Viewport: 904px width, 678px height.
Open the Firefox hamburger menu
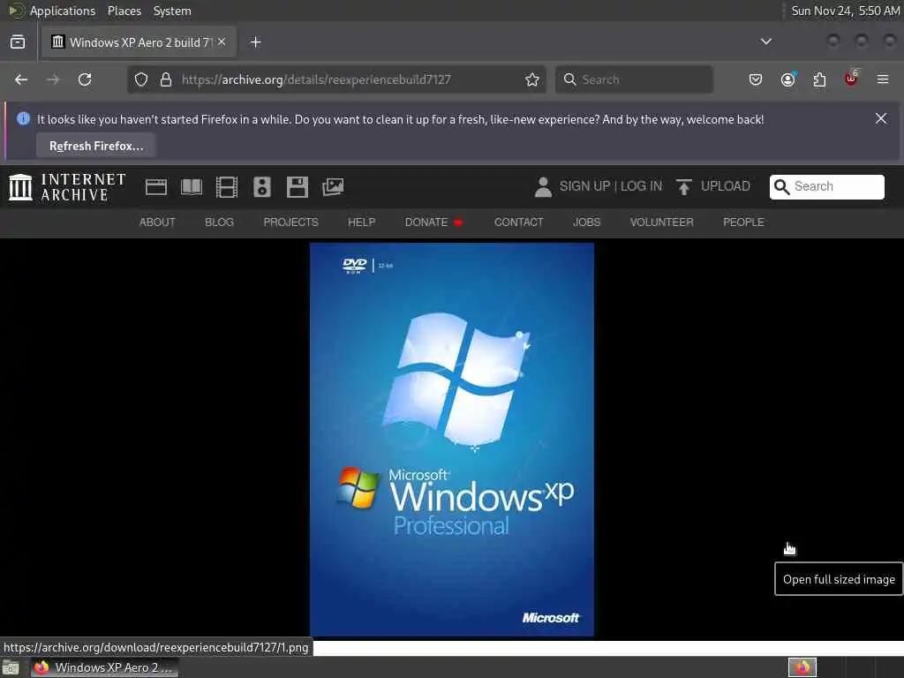(883, 79)
